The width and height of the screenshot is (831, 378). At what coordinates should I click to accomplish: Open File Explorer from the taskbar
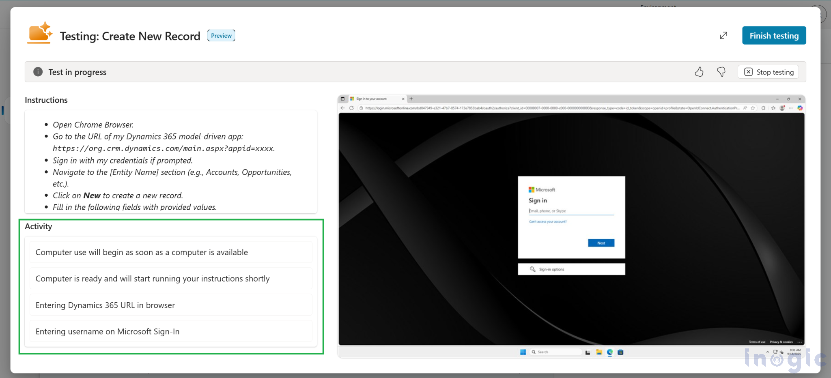click(598, 352)
